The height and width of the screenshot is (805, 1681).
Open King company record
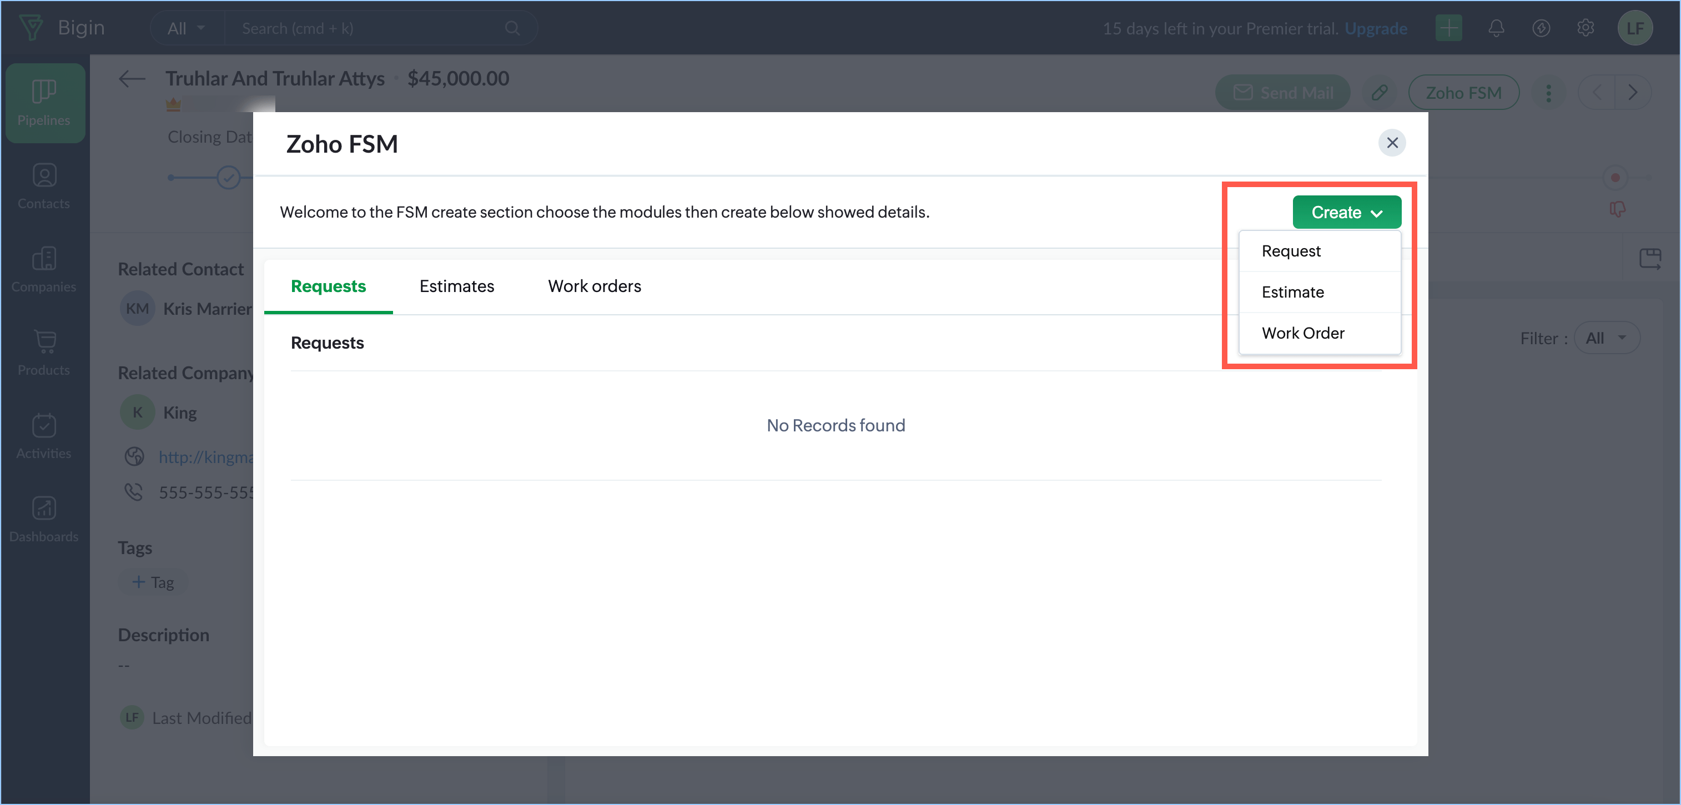click(x=180, y=412)
